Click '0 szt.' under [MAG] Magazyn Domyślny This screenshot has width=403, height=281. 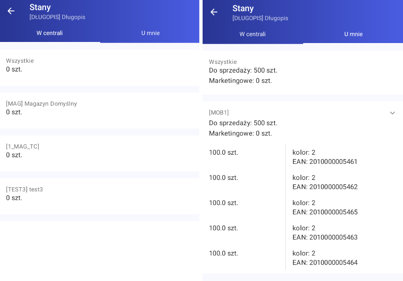click(14, 112)
